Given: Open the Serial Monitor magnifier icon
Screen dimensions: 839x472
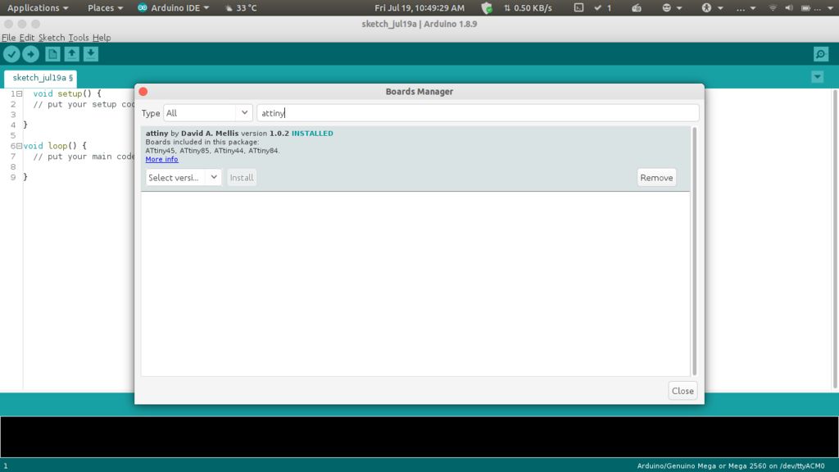Looking at the screenshot, I should click(x=819, y=53).
